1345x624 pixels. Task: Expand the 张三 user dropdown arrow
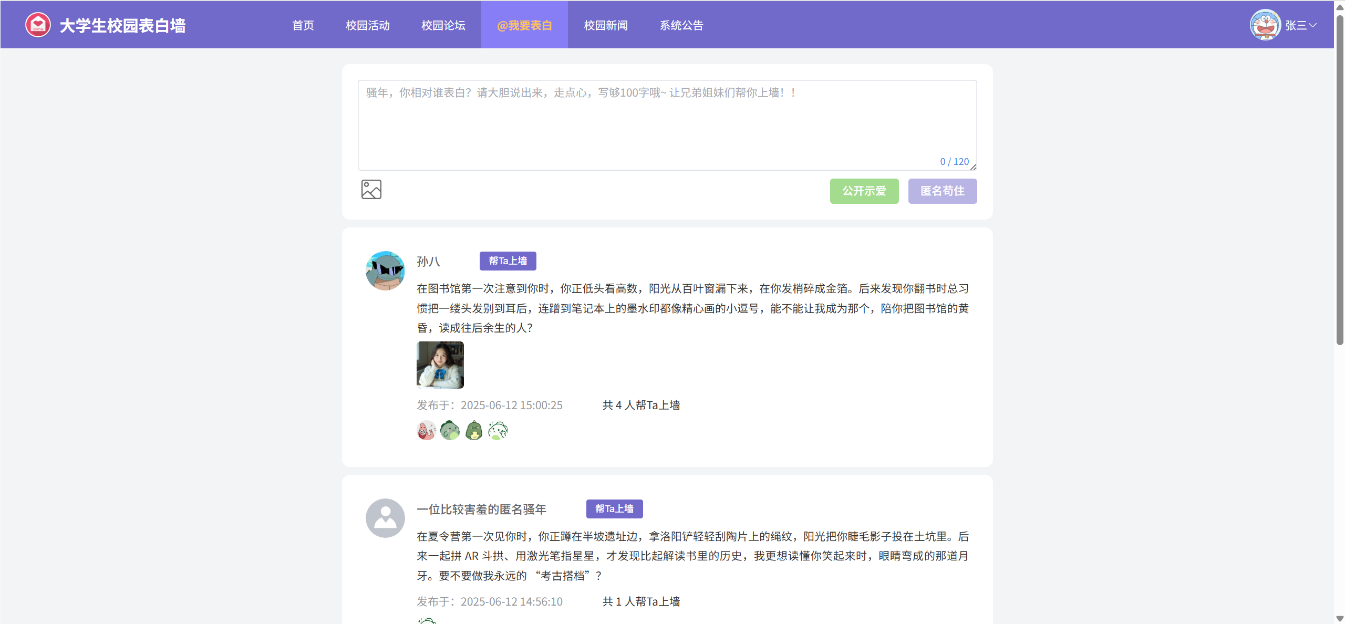coord(1312,25)
